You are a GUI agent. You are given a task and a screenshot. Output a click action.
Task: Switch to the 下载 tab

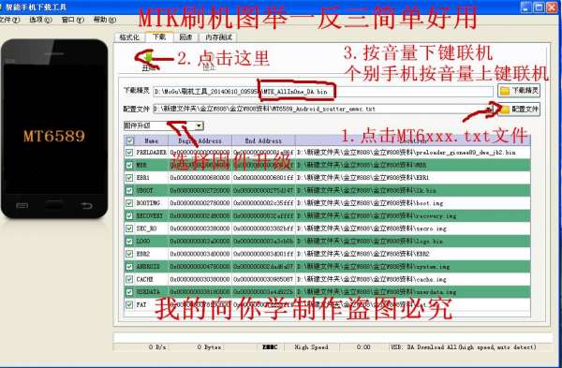[x=159, y=37]
